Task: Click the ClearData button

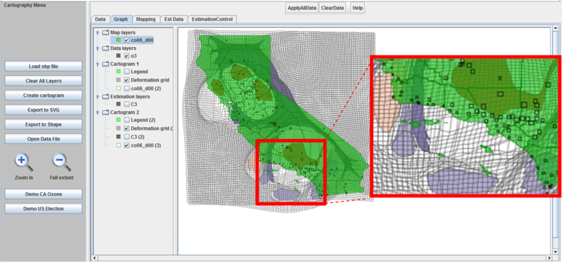Action: click(x=332, y=8)
